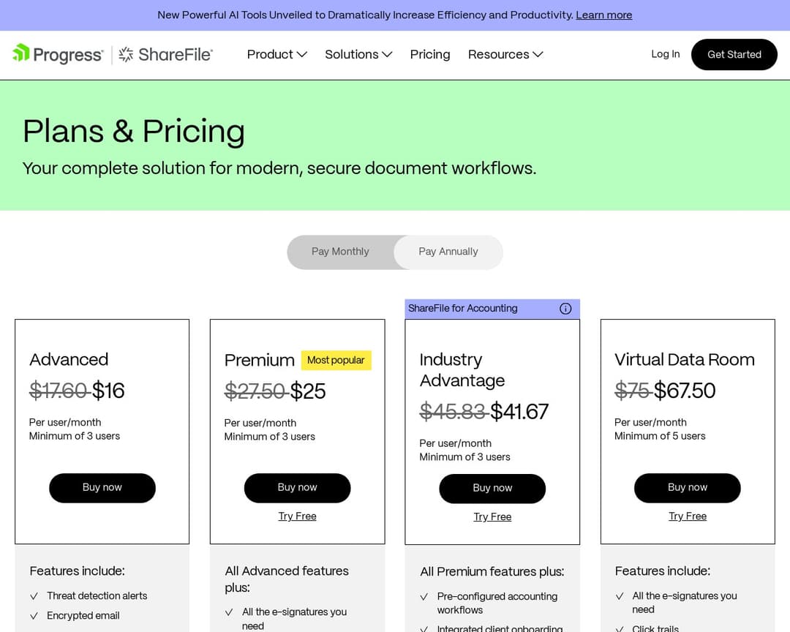790x632 pixels.
Task: Click the Premium plan title
Action: (260, 361)
